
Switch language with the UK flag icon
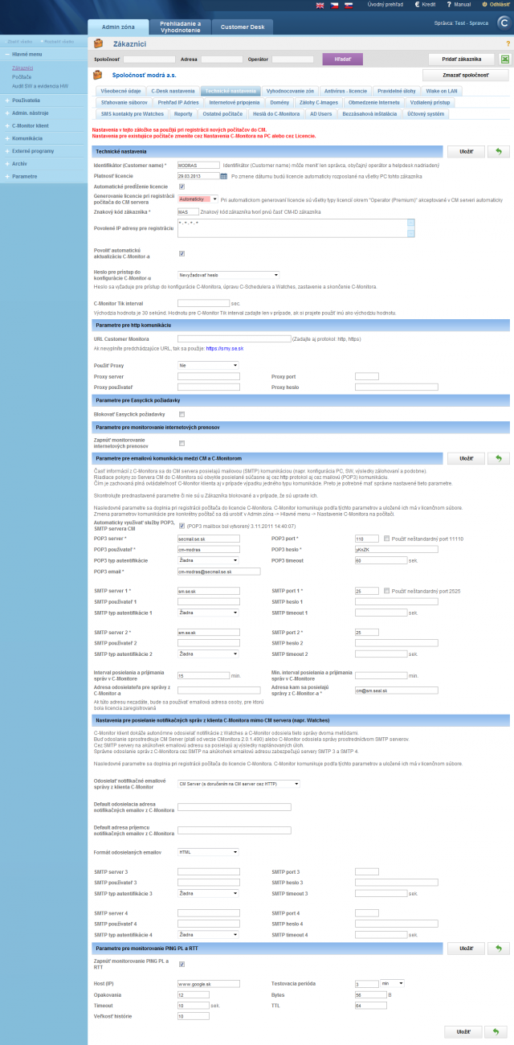(321, 5)
